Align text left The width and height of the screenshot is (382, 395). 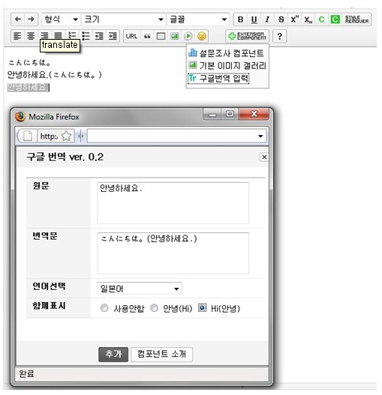(x=17, y=36)
